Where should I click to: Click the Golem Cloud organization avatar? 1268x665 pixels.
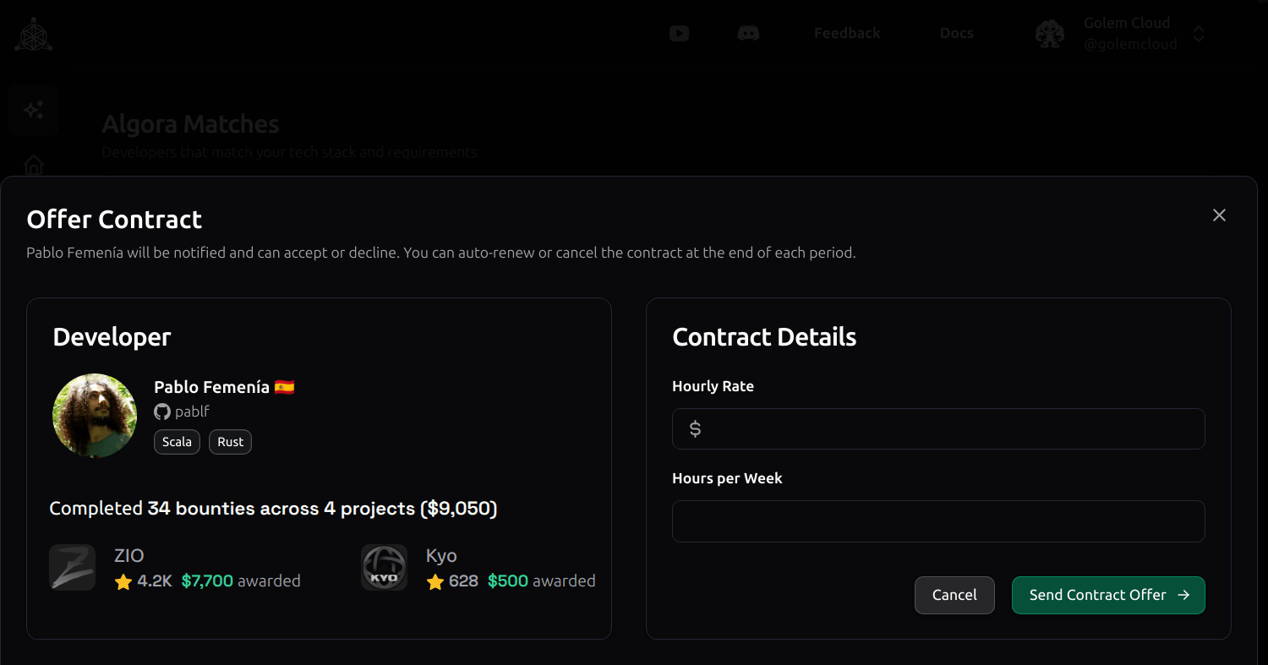tap(1050, 34)
